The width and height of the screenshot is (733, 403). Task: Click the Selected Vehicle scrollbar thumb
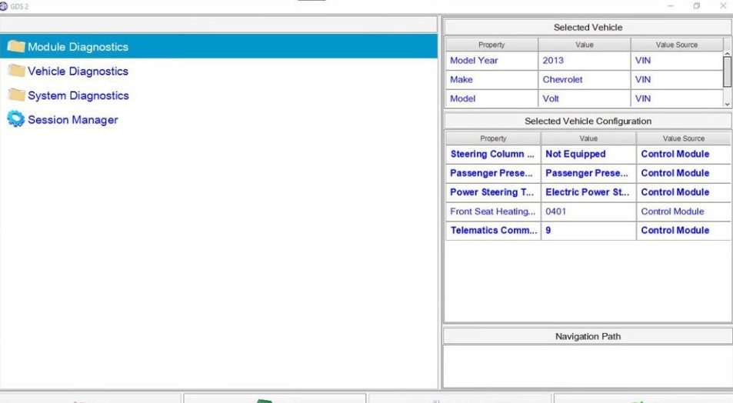(727, 72)
